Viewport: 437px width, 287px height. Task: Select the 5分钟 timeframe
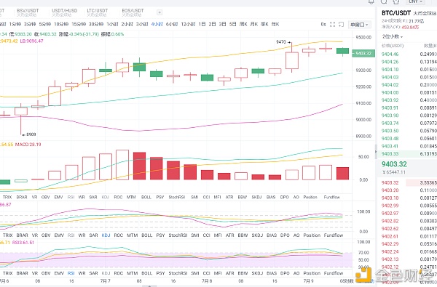[45, 24]
